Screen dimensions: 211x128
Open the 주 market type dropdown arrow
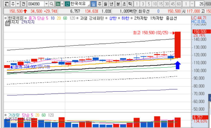pos(18,4)
